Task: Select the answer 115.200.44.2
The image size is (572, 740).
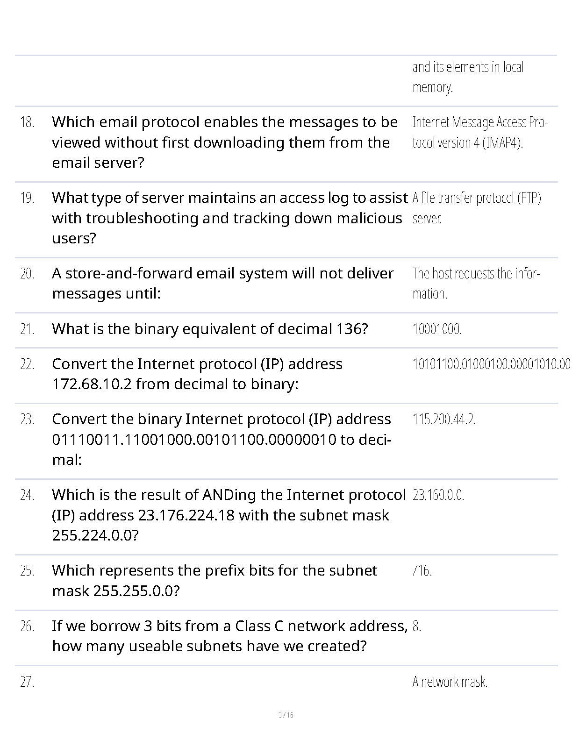Action: click(x=444, y=420)
